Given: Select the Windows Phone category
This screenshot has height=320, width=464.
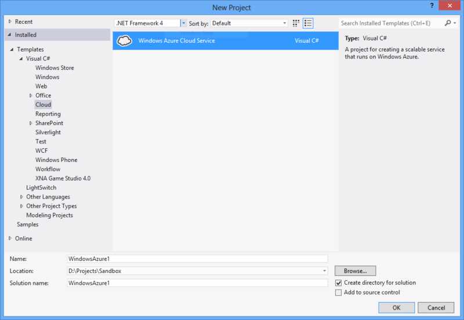Looking at the screenshot, I should [x=56, y=160].
